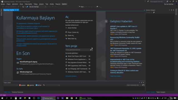Open the Görünüm menu

(15, 4)
